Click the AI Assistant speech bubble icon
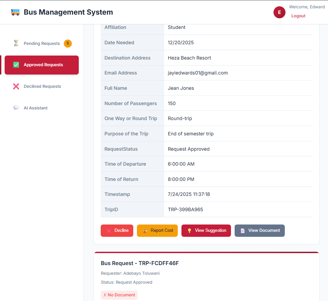This screenshot has width=328, height=301. point(16,108)
